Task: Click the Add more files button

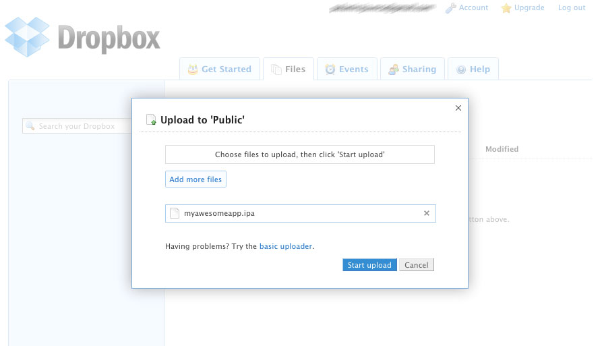Action: tap(195, 179)
